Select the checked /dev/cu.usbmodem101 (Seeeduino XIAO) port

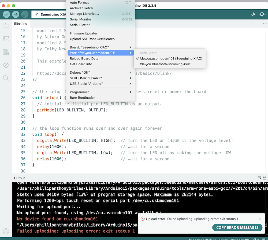coord(170,58)
